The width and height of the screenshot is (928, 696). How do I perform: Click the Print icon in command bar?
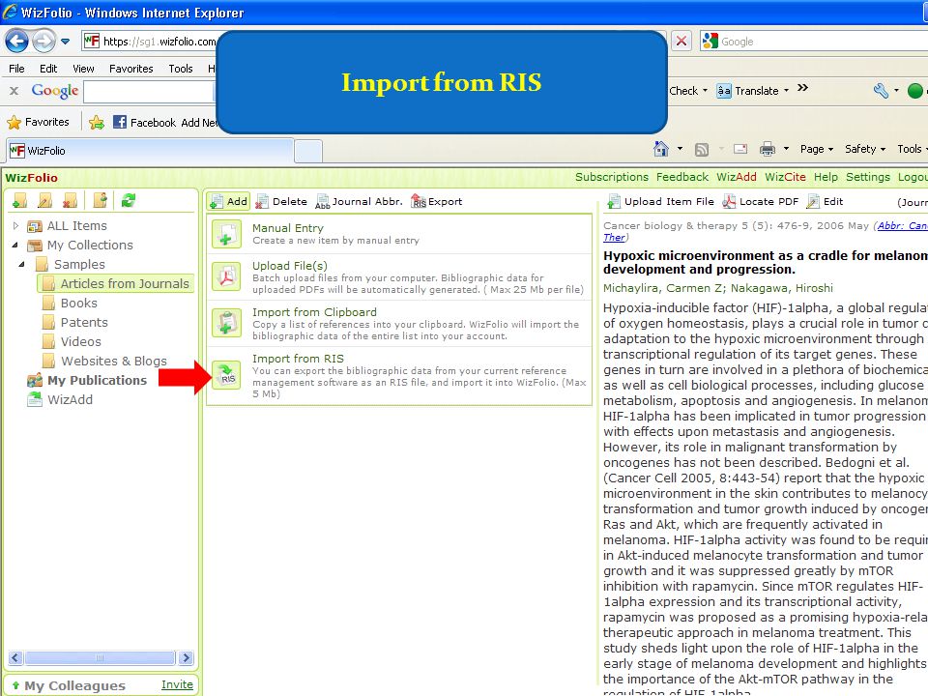pyautogui.click(x=767, y=149)
